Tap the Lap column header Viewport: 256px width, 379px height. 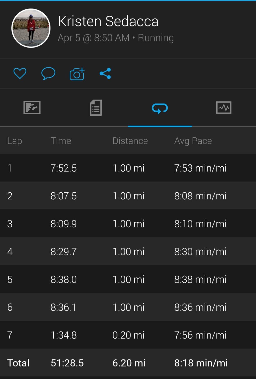tap(15, 141)
